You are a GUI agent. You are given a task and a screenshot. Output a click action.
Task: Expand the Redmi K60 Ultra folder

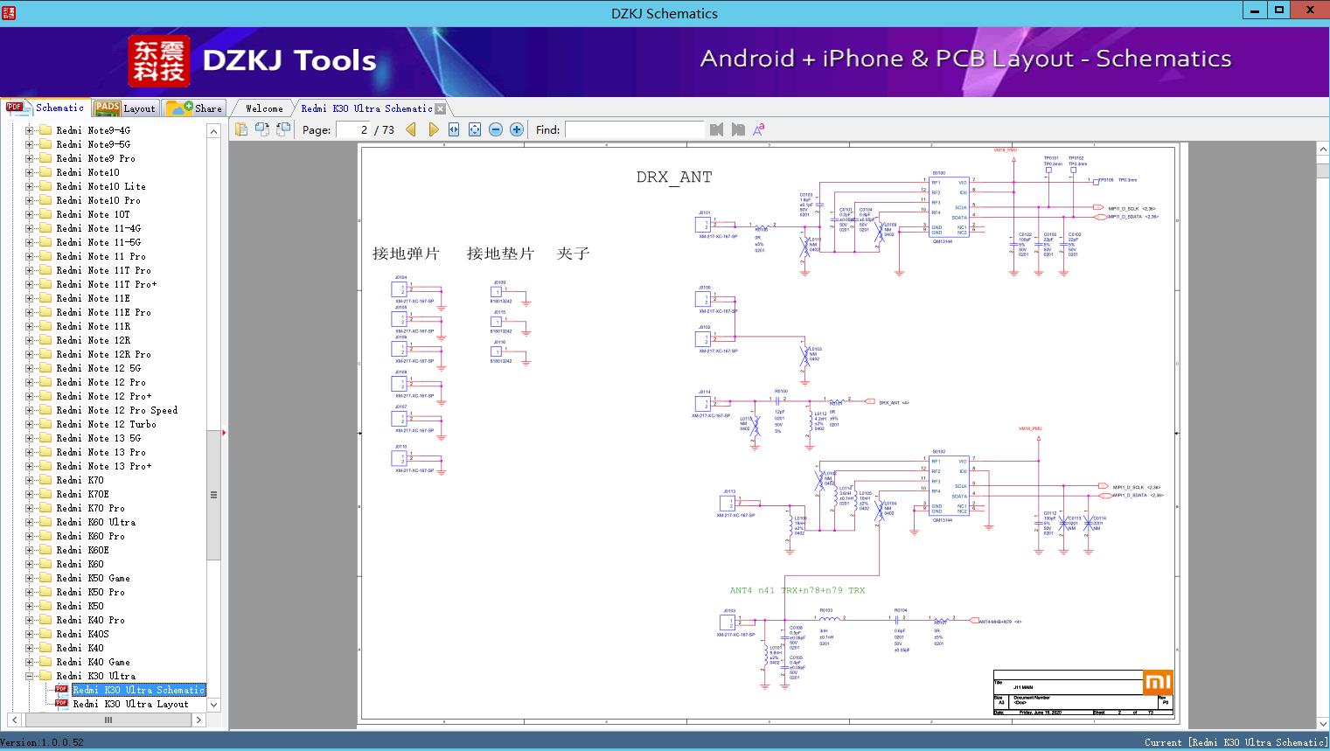point(29,522)
